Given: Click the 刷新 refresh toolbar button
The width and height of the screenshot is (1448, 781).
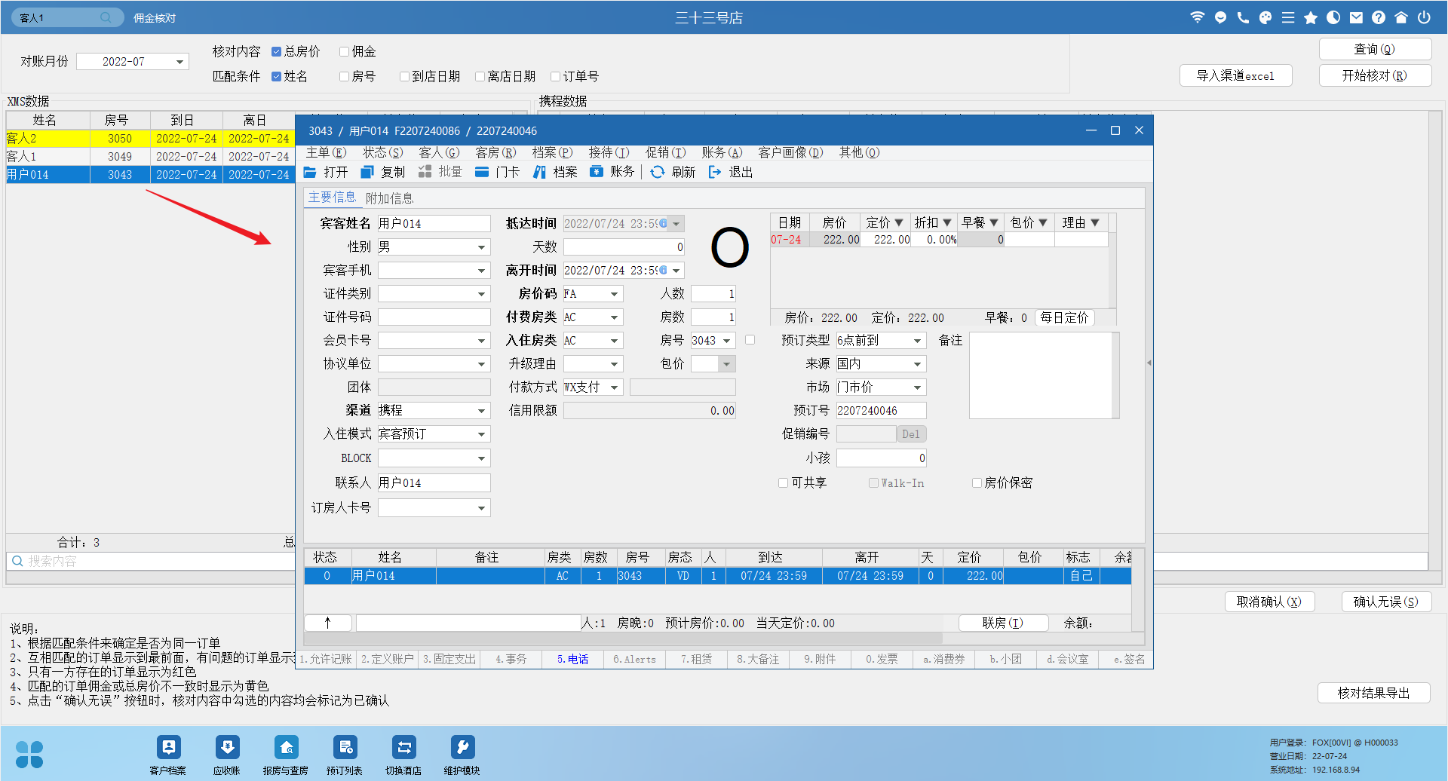Looking at the screenshot, I should click(673, 172).
